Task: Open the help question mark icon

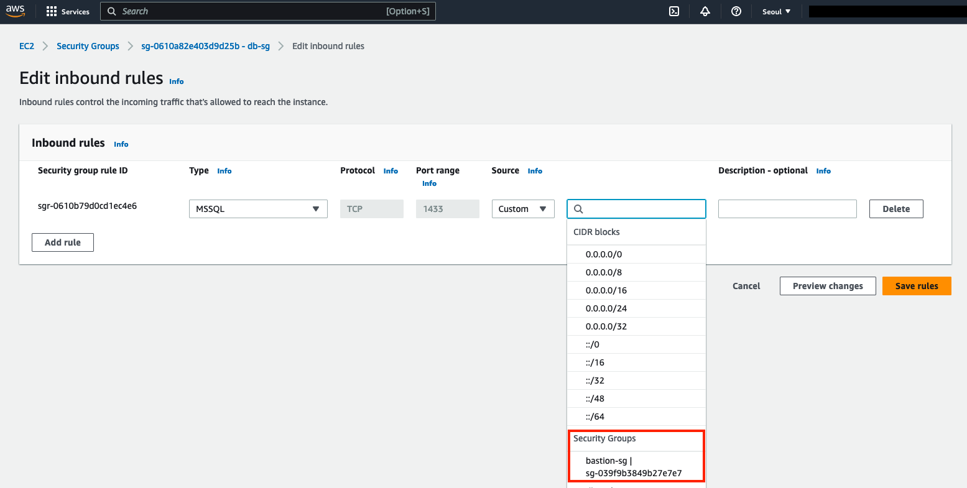Action: [736, 11]
